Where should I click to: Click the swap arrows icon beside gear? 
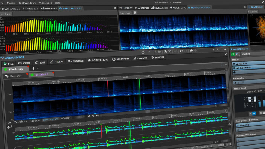click(93, 116)
